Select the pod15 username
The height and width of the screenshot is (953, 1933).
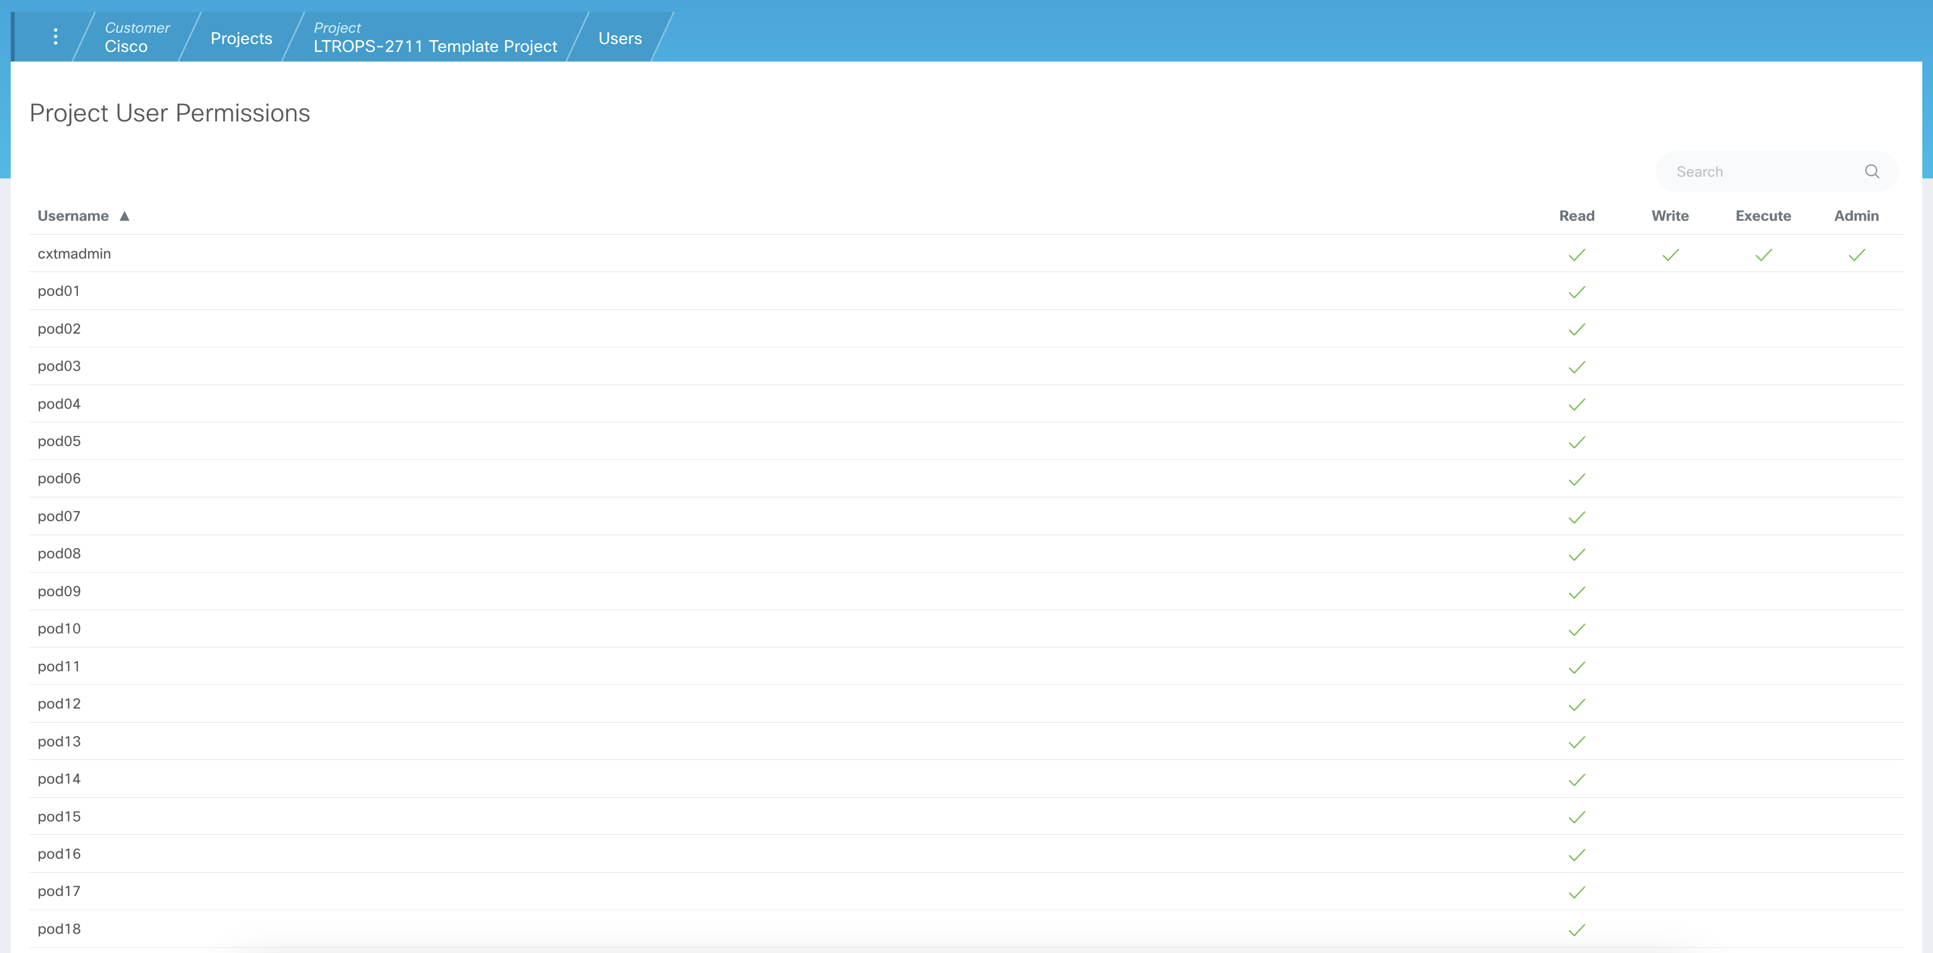tap(59, 816)
